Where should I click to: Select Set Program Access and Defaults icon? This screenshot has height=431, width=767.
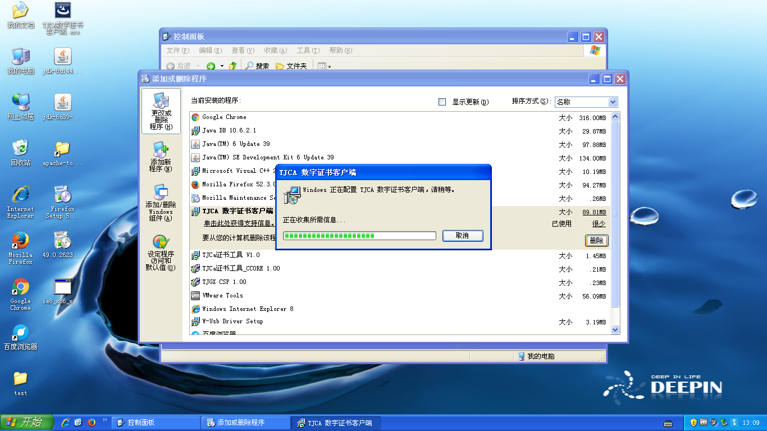click(x=161, y=253)
